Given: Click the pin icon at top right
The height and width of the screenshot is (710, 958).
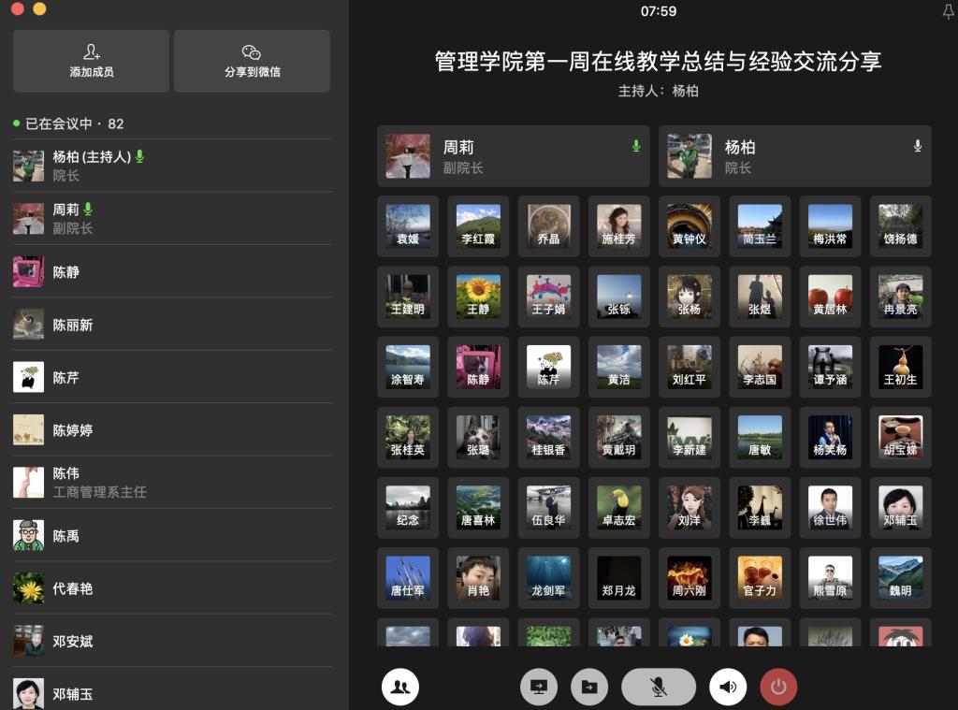Looking at the screenshot, I should point(947,11).
